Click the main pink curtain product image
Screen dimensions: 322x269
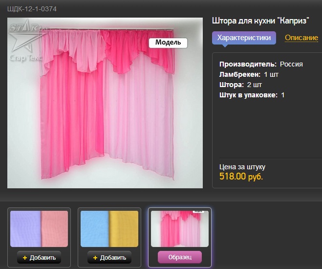tap(105, 103)
